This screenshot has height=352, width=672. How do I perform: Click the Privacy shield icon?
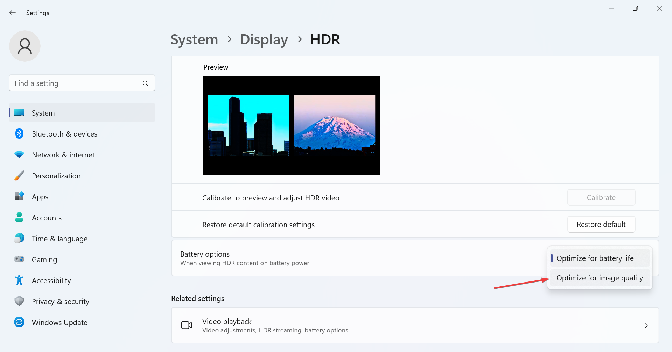coord(19,301)
